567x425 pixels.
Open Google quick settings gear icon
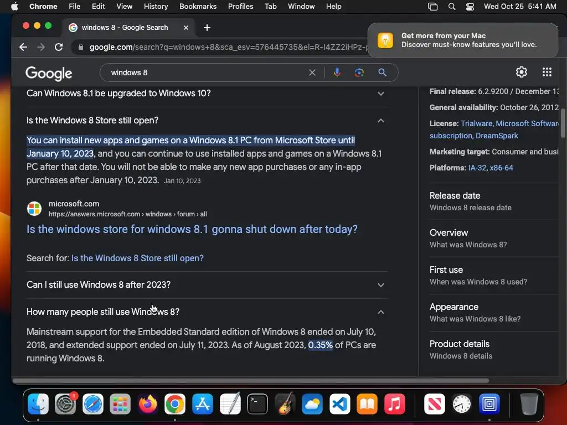coord(522,72)
